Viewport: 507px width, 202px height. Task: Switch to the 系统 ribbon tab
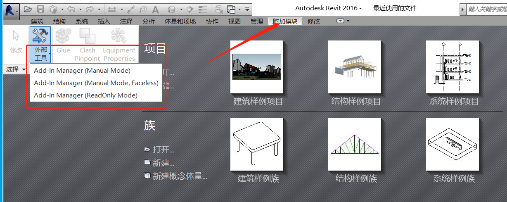click(82, 21)
